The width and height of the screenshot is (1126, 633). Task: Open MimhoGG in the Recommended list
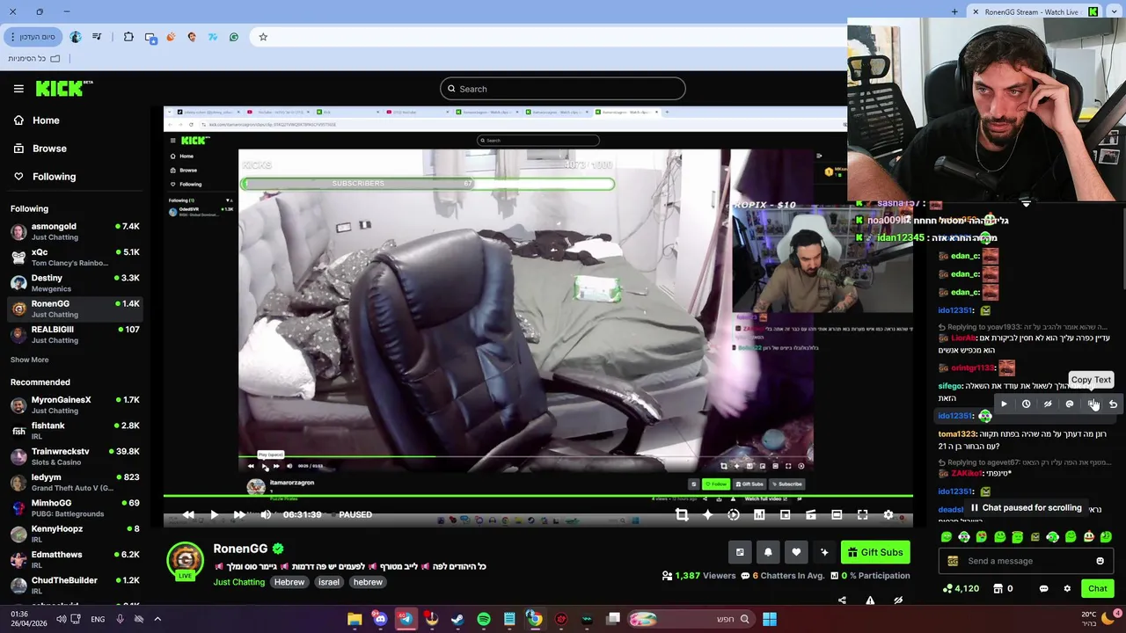pyautogui.click(x=75, y=508)
